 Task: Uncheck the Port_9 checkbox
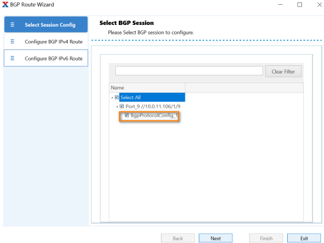click(x=122, y=106)
